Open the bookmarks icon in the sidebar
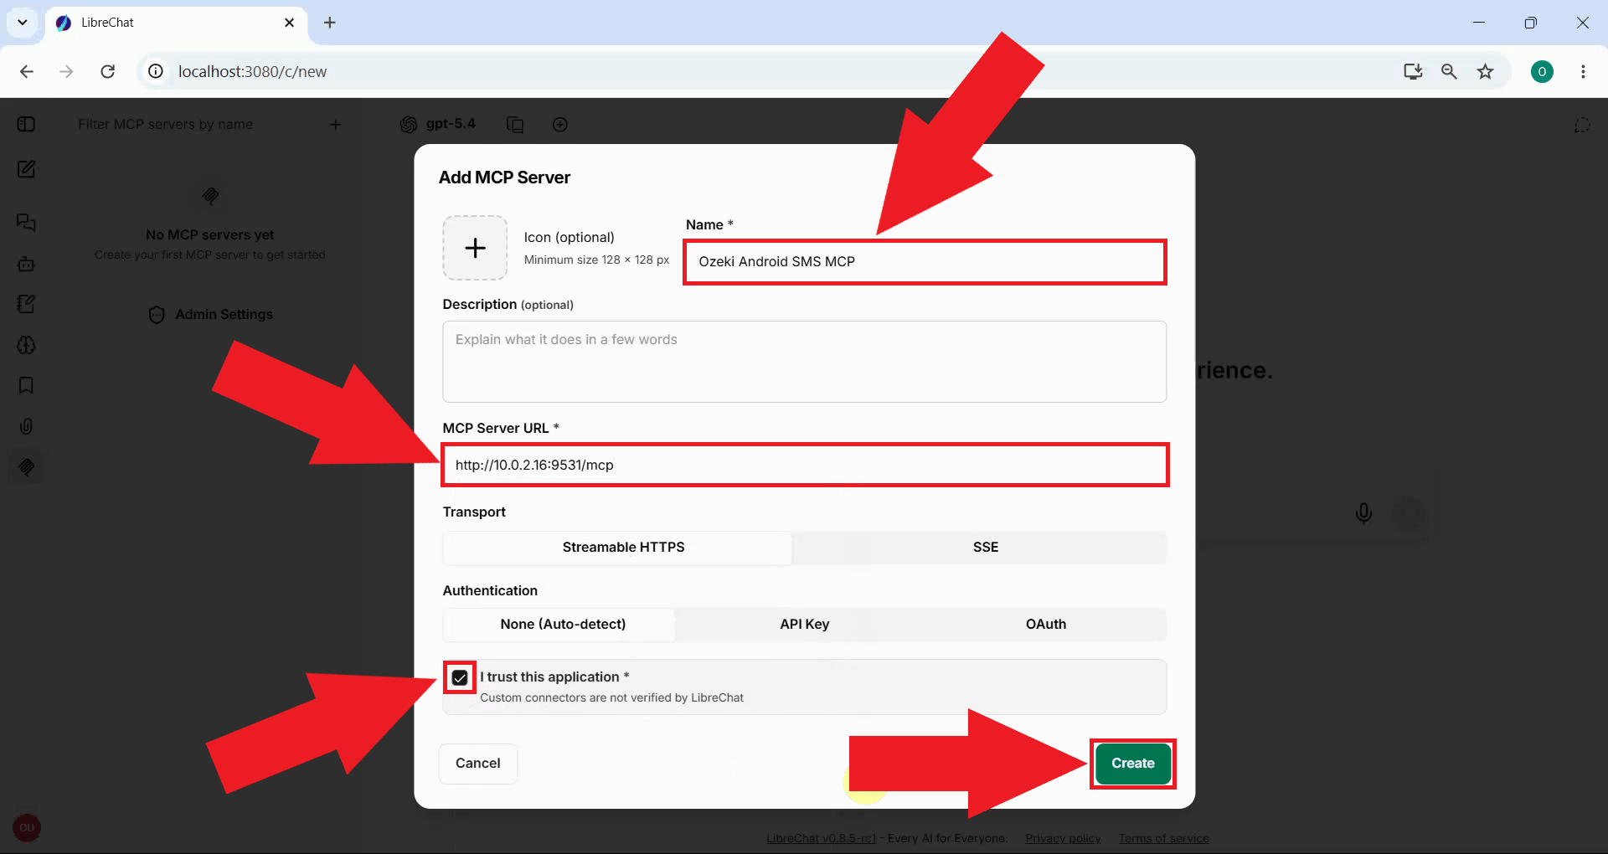Screen dimensions: 1608x854 (x=26, y=385)
